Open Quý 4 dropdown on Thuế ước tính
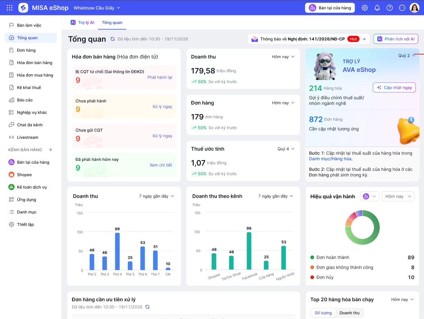The width and height of the screenshot is (424, 319). (286, 149)
